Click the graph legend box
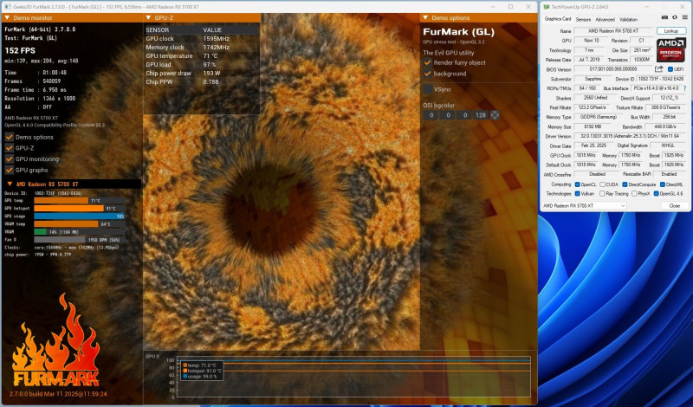The image size is (693, 407). tap(201, 371)
